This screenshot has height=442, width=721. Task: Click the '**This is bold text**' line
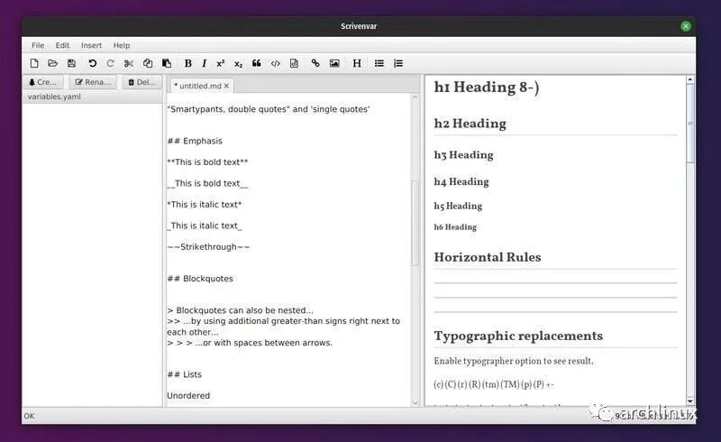(207, 162)
